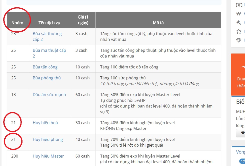Click the star icon in sidebar
The width and height of the screenshot is (245, 166).
point(239,31)
